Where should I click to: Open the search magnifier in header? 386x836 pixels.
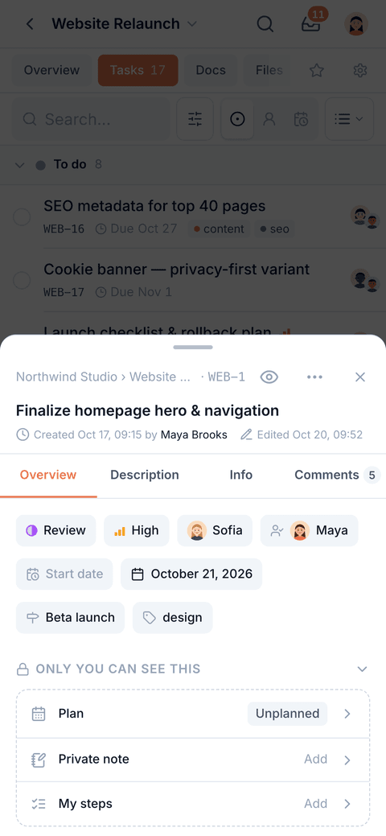click(x=265, y=24)
